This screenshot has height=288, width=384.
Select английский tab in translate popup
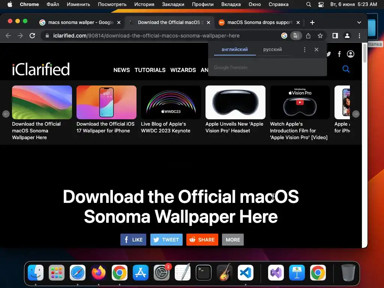coord(235,49)
